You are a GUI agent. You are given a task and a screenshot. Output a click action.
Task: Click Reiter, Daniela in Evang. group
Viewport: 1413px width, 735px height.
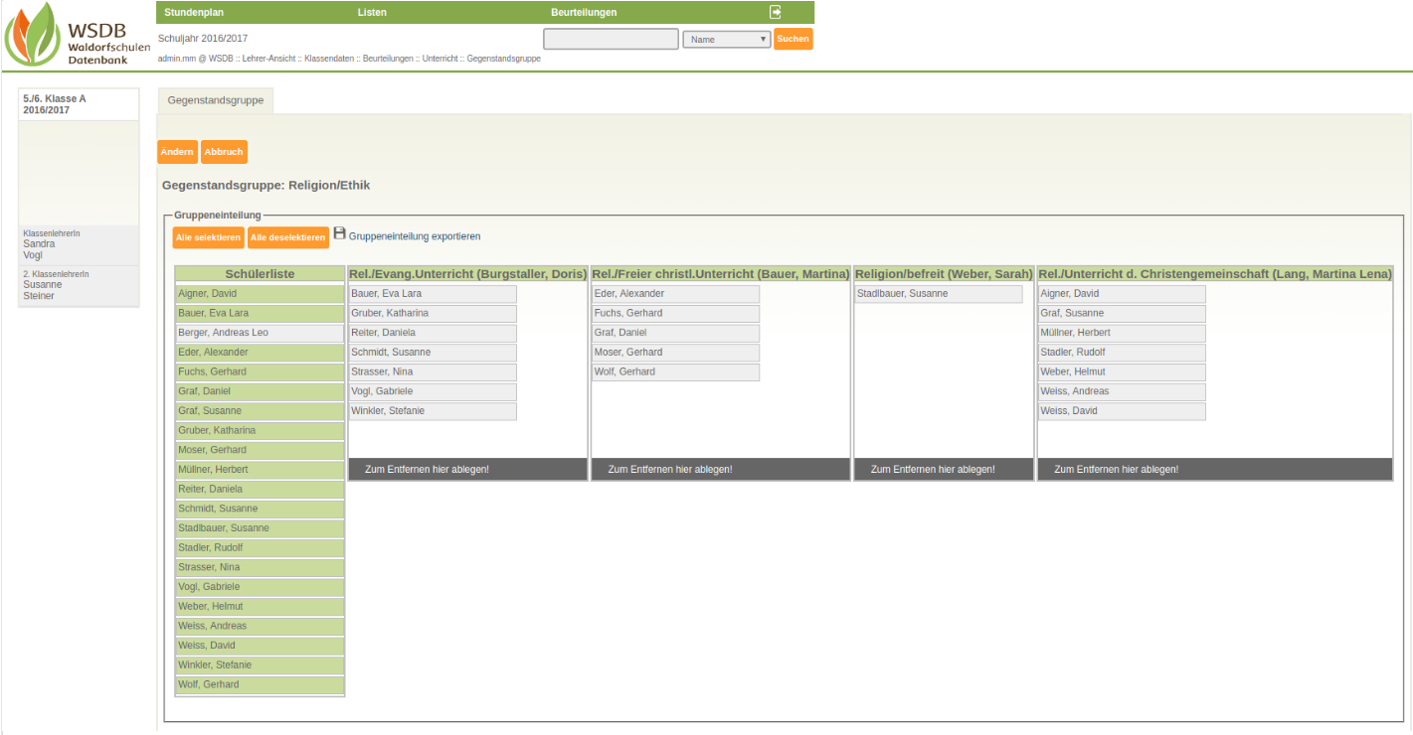pyautogui.click(x=433, y=333)
